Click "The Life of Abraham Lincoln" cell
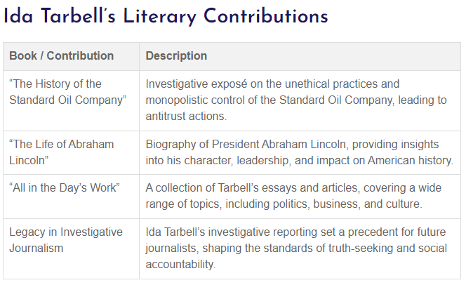This screenshot has height=285, width=466. click(72, 153)
